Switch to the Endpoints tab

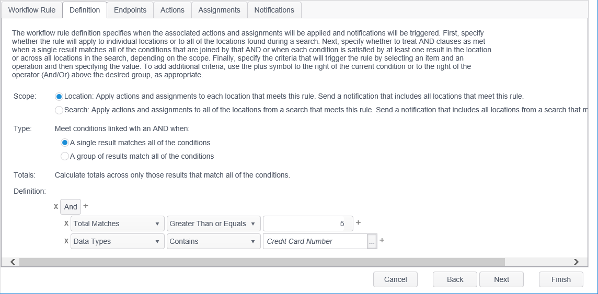130,10
